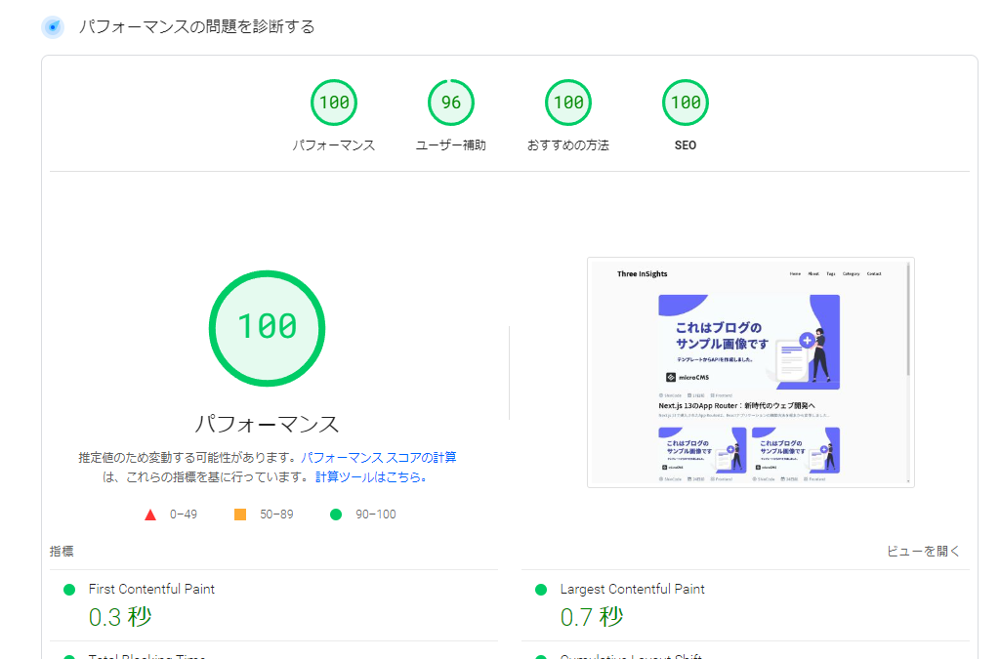Select the パフォーマンス 100 score circle
The image size is (1000, 659).
pos(333,102)
